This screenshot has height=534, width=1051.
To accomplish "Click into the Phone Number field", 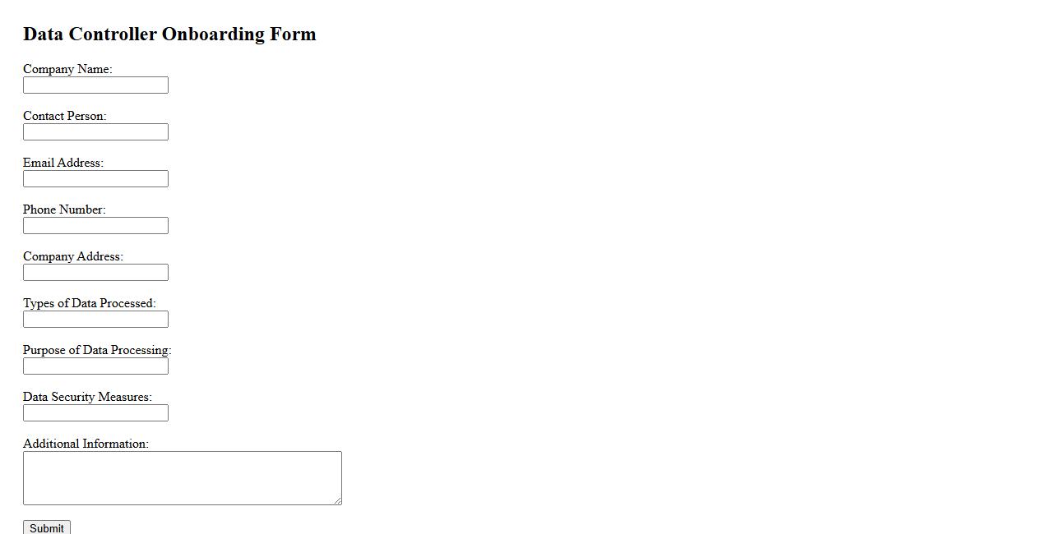I will click(x=95, y=226).
